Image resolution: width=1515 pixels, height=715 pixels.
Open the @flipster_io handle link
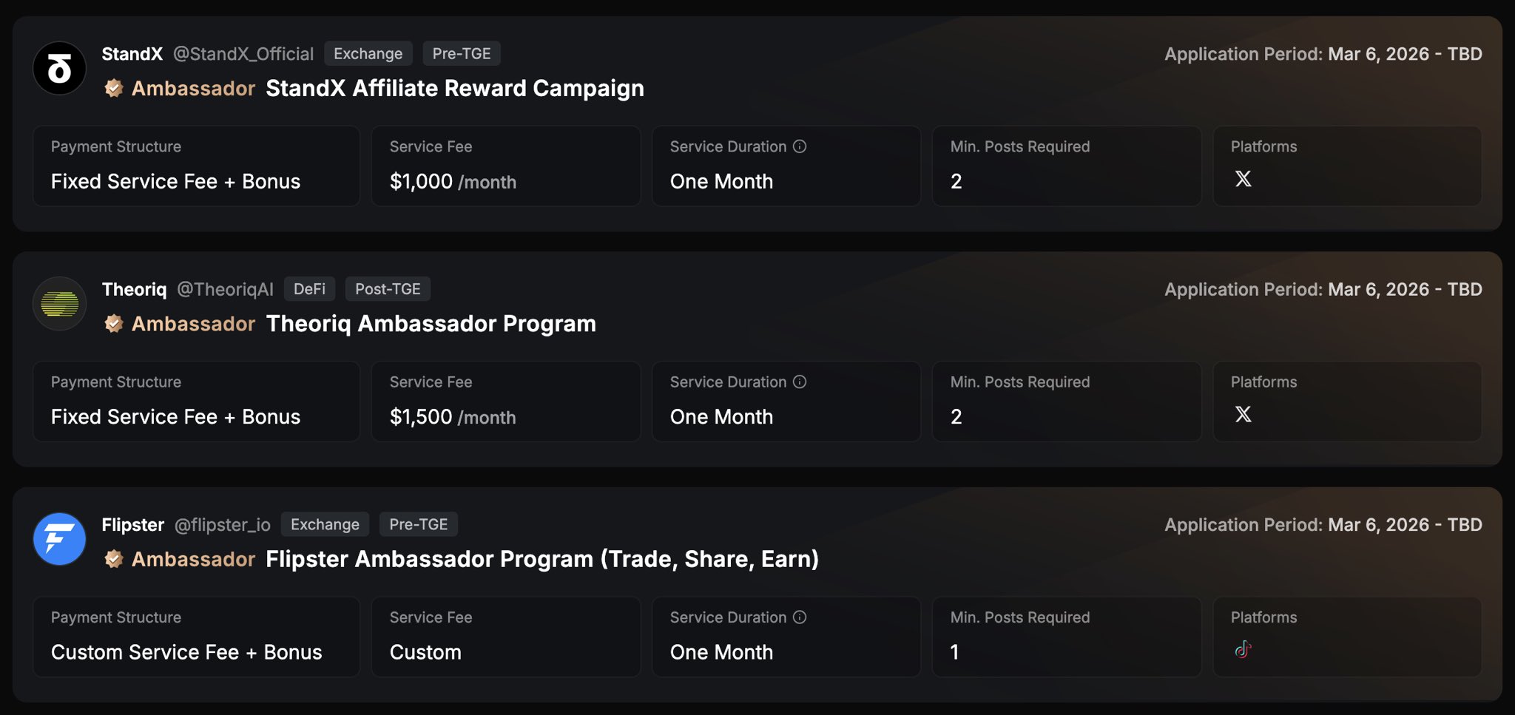223,524
